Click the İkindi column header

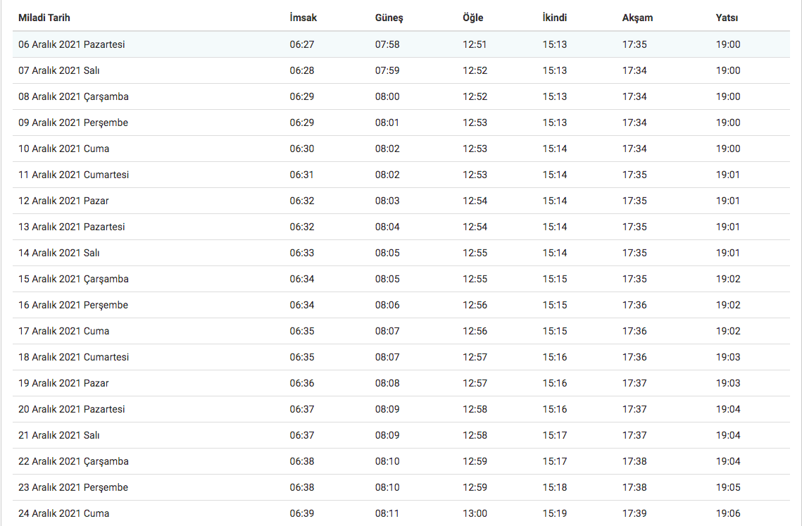tap(554, 18)
